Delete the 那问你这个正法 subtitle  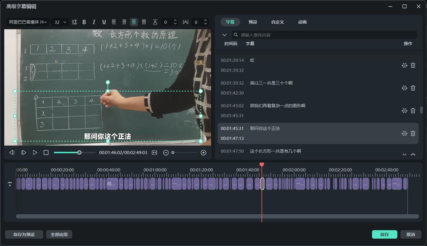(x=413, y=133)
